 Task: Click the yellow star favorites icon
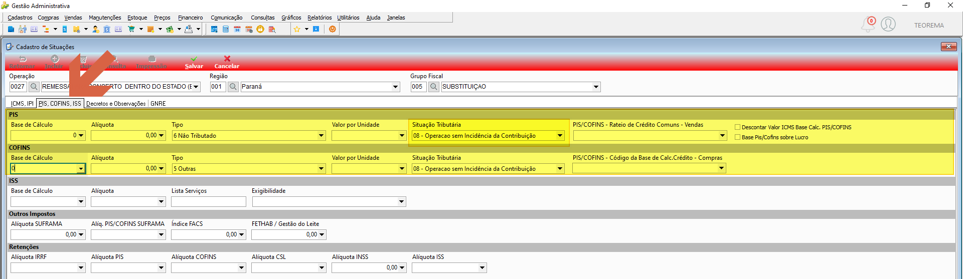[297, 29]
